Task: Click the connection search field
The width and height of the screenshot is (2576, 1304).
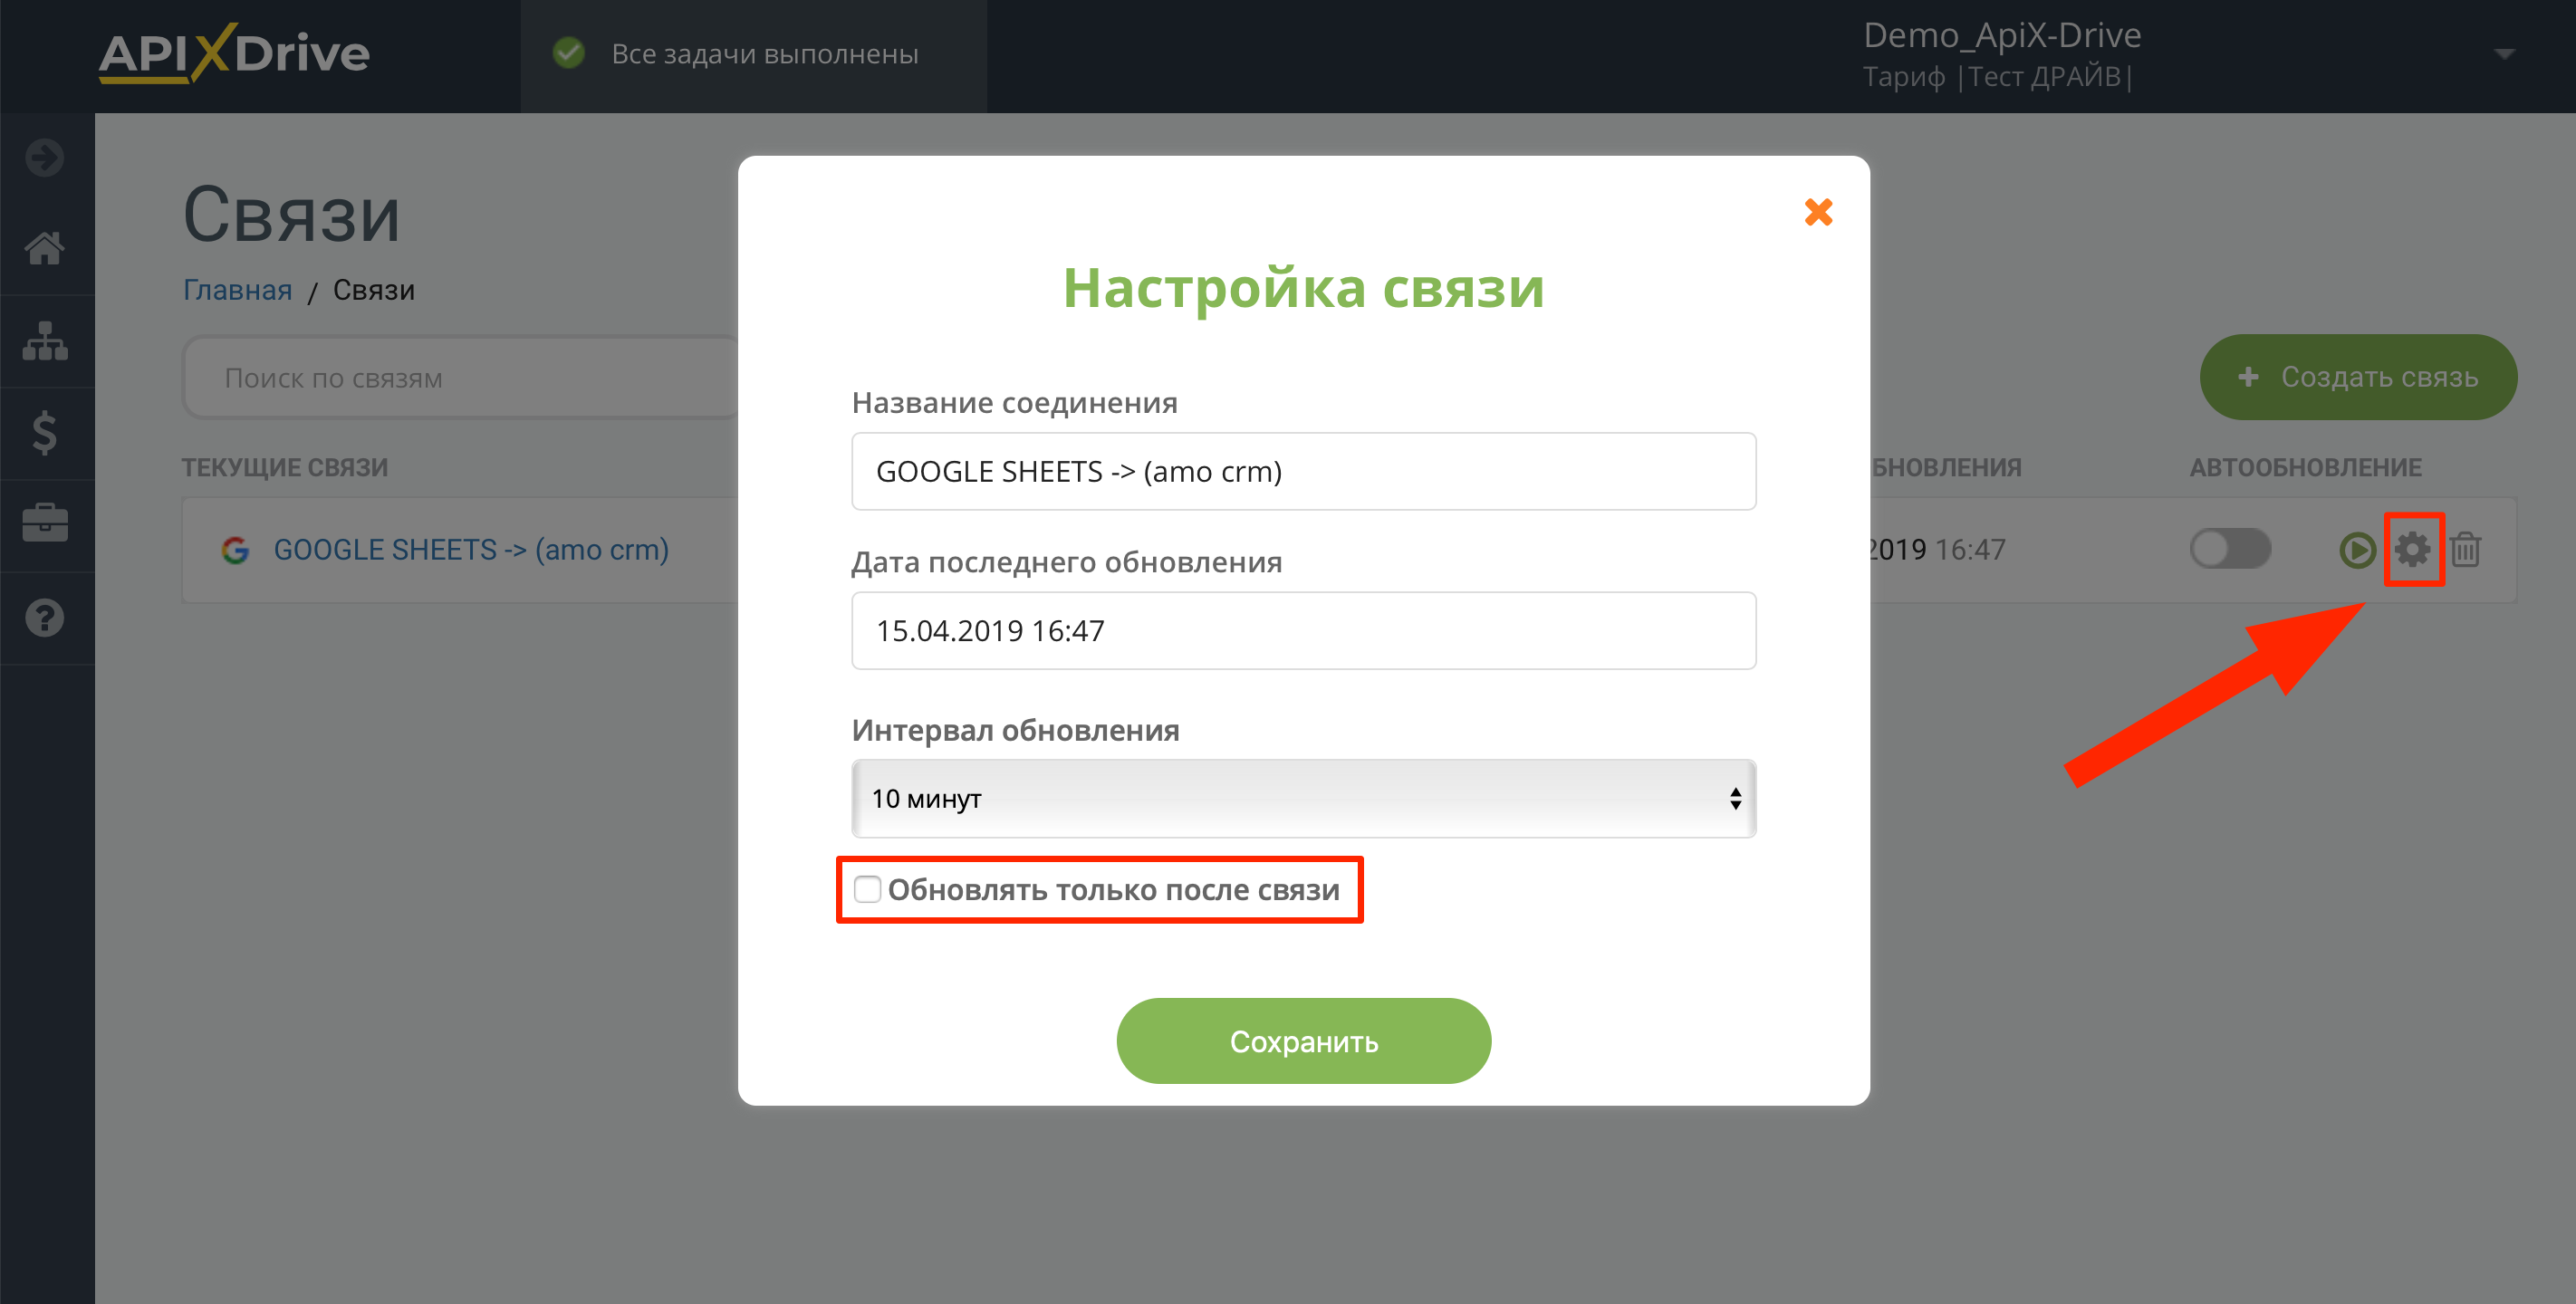Action: [462, 377]
